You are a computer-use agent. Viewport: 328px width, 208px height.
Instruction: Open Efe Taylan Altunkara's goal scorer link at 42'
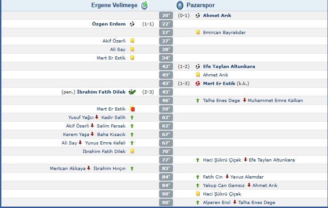pos(229,66)
